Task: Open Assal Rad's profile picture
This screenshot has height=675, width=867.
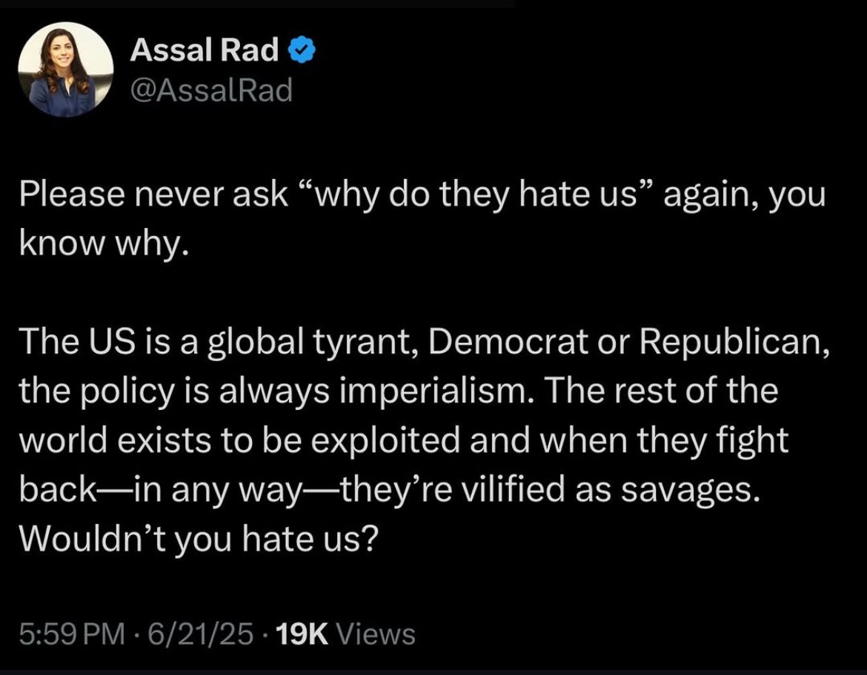Action: click(x=66, y=69)
